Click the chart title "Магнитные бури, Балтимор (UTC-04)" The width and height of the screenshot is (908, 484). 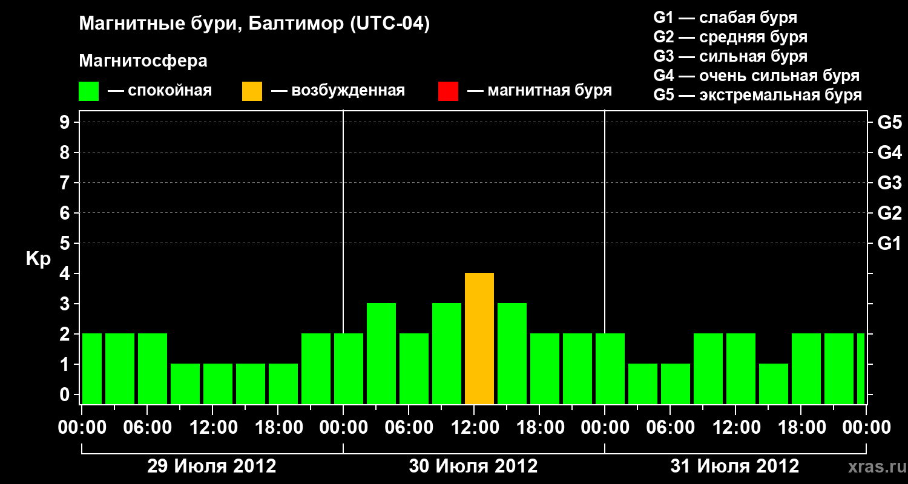(254, 25)
